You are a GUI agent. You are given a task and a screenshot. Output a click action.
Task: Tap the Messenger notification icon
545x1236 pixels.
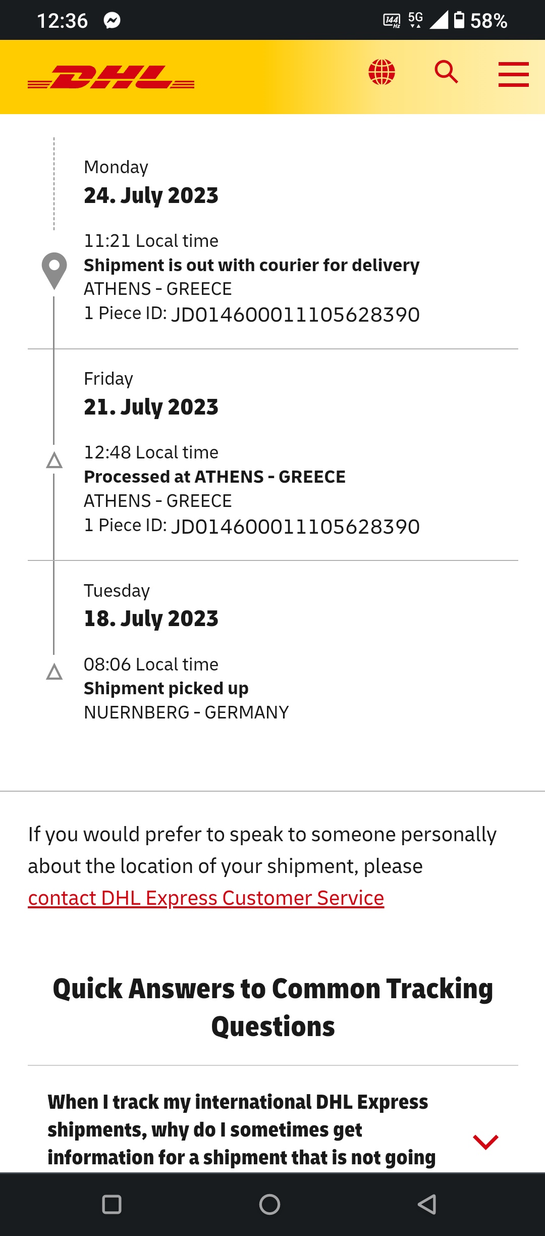(112, 20)
